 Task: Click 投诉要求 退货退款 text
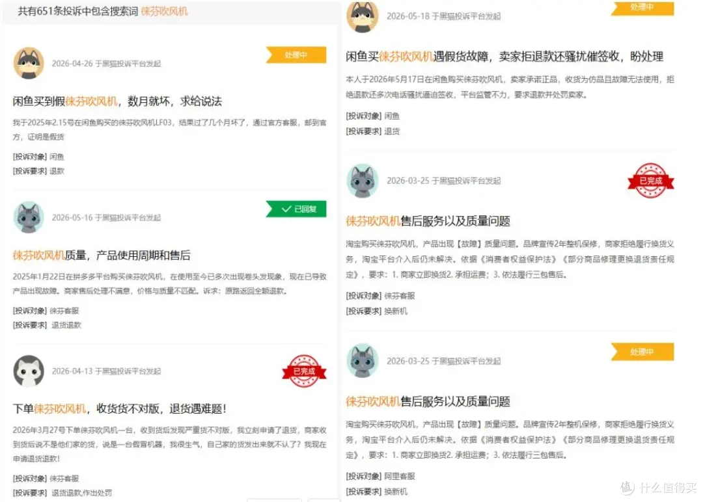point(47,325)
